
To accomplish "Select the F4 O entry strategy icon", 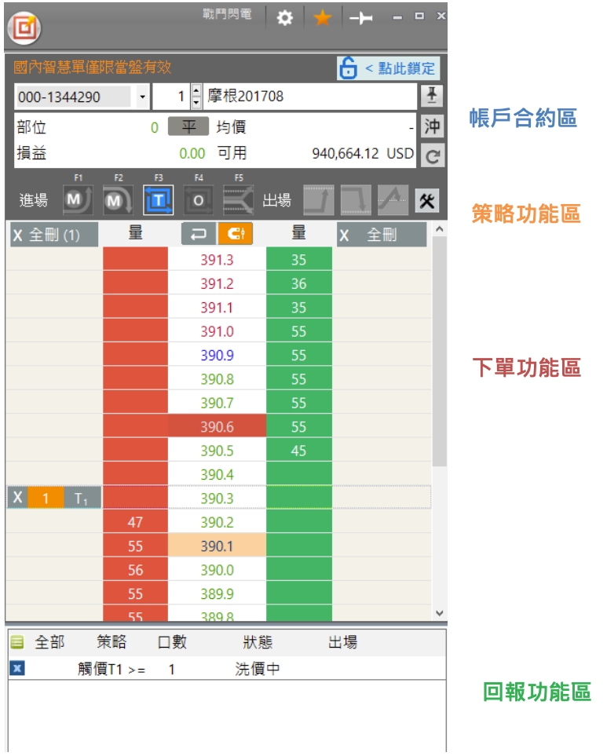I will tap(198, 200).
